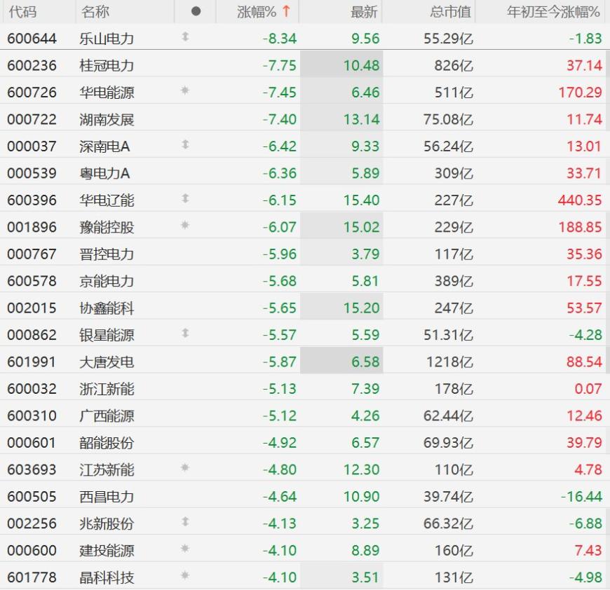Click 江苏新能 change value -4.80
The height and width of the screenshot is (590, 610).
(x=279, y=469)
